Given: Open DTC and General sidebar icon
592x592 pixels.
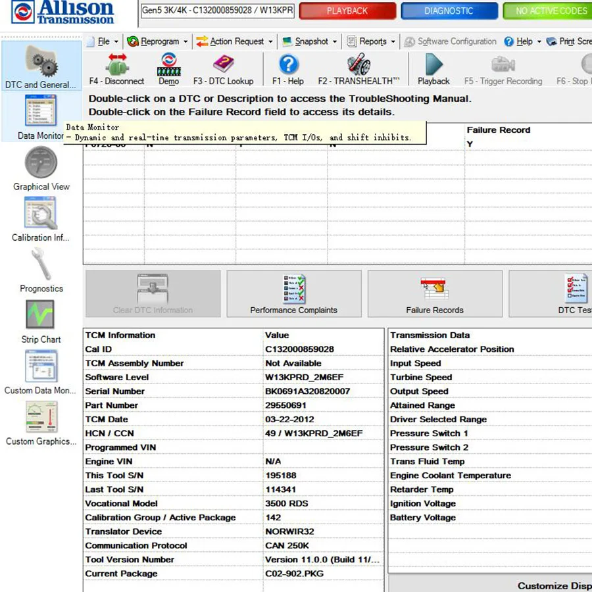Looking at the screenshot, I should [41, 66].
